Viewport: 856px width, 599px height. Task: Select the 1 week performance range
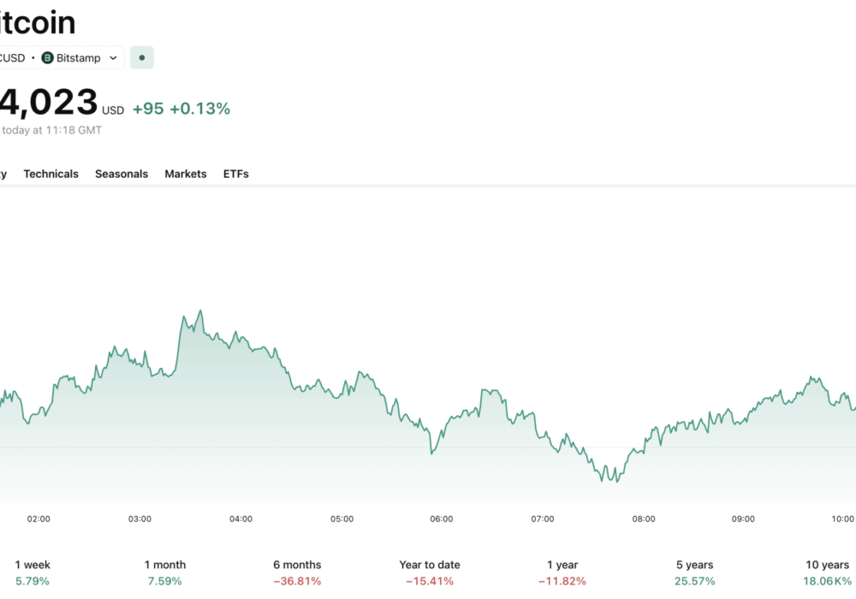click(x=33, y=572)
